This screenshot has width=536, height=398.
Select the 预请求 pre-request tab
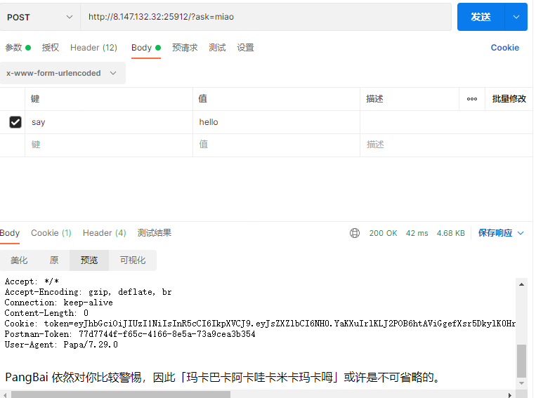pos(185,48)
